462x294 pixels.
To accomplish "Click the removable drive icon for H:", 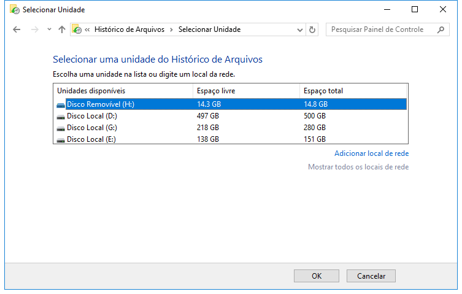I will point(61,105).
